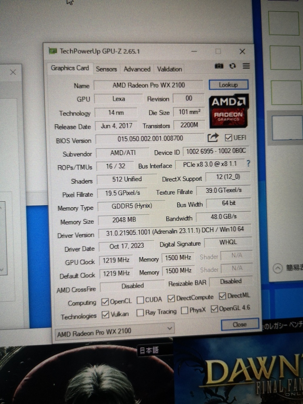Click the Transistors value 2200M
The image size is (303, 404).
[x=189, y=125]
